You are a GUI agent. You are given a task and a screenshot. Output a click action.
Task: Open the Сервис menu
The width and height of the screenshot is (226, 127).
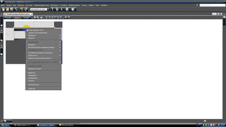[x=91, y=5]
